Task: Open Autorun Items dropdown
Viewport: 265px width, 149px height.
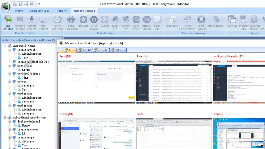Action: pyautogui.click(x=254, y=23)
